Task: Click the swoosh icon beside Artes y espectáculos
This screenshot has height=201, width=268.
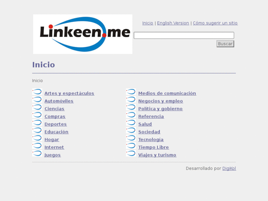Action: point(37,92)
